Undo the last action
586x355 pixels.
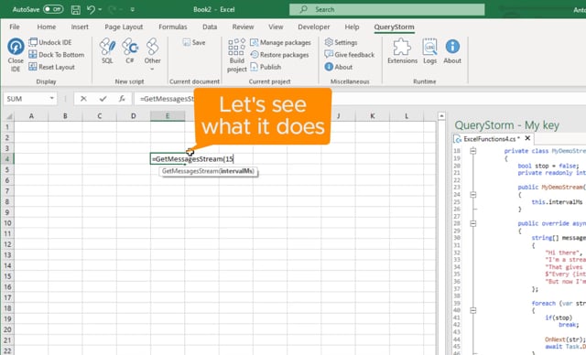(x=91, y=9)
